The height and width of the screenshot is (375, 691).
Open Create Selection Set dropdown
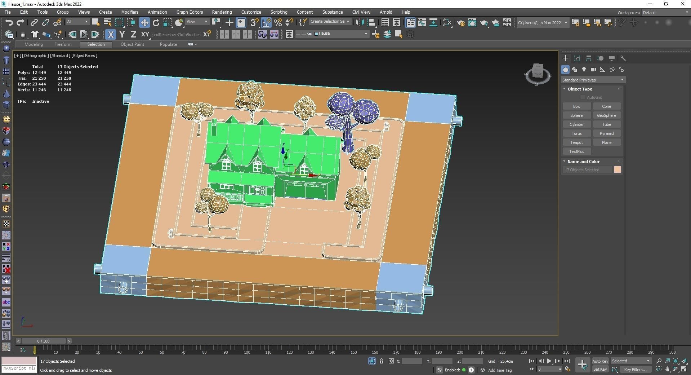330,22
